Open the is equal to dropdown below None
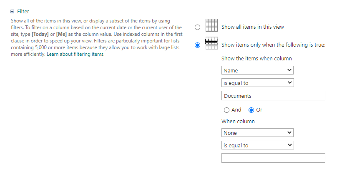The image size is (357, 174). [258, 145]
